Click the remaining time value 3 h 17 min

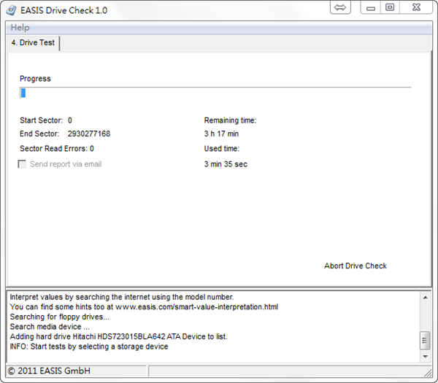click(221, 134)
